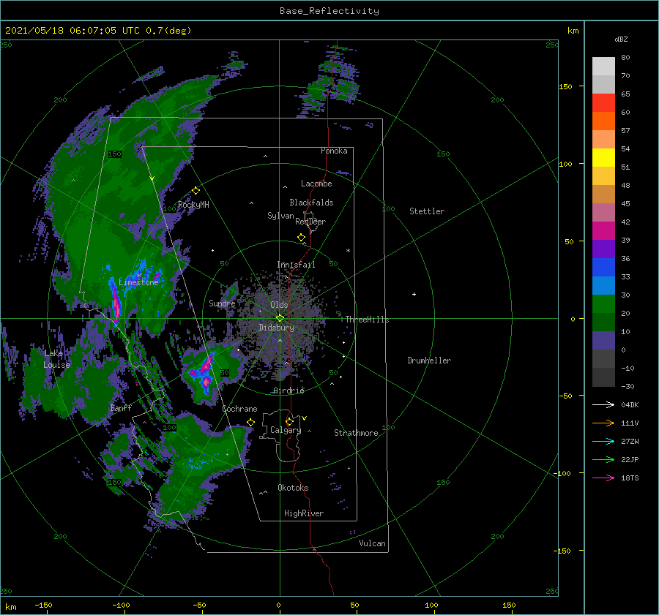Screen dimensions: 659x615
Task: Click the Lacombe city label
Action: pos(316,184)
